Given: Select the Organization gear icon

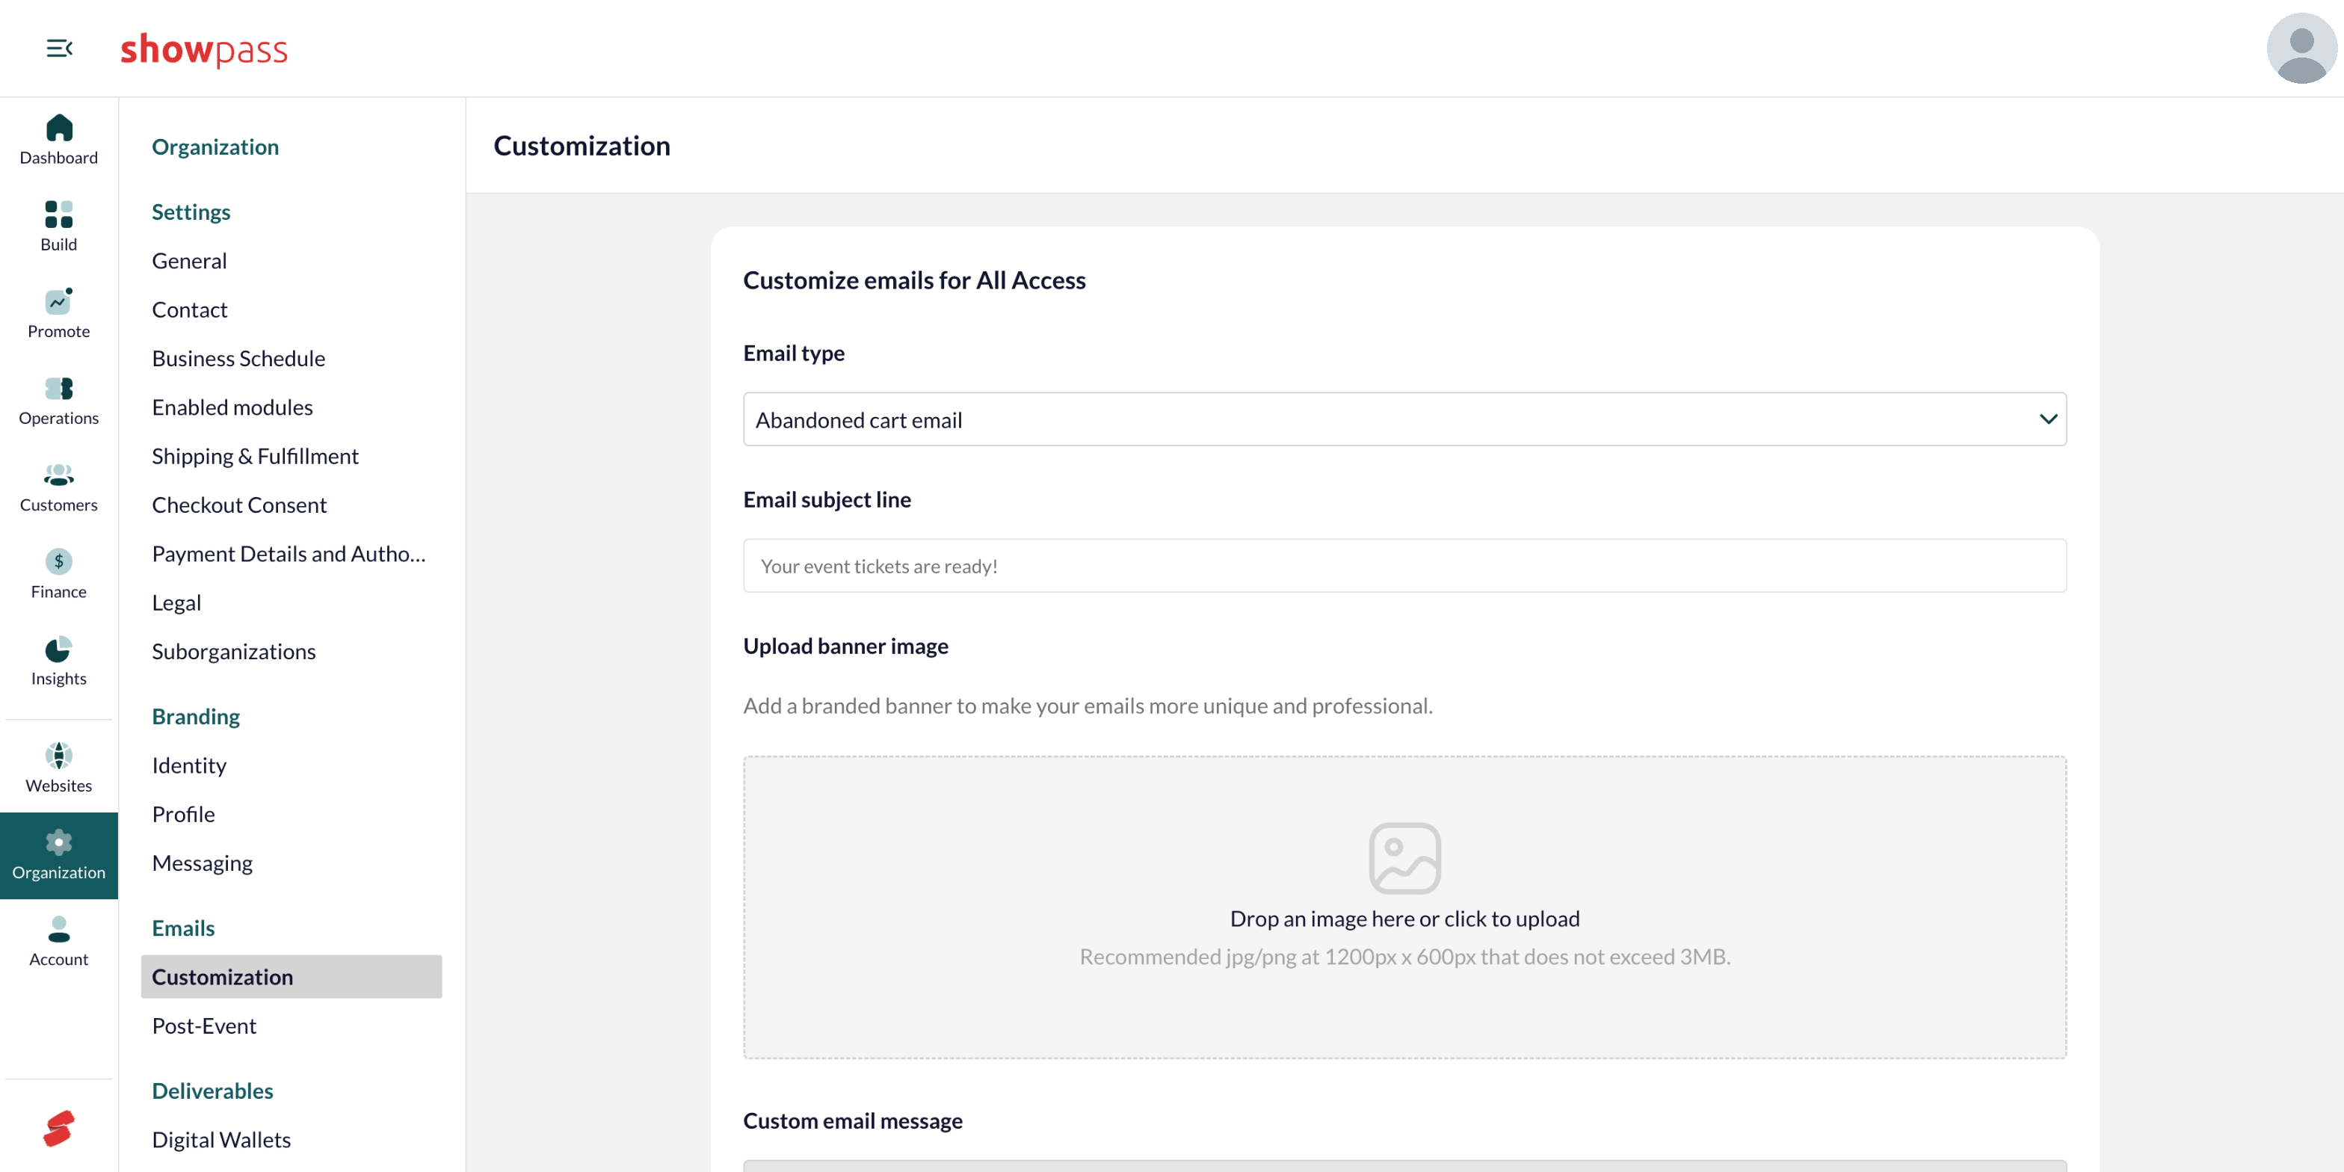Looking at the screenshot, I should click(x=59, y=842).
